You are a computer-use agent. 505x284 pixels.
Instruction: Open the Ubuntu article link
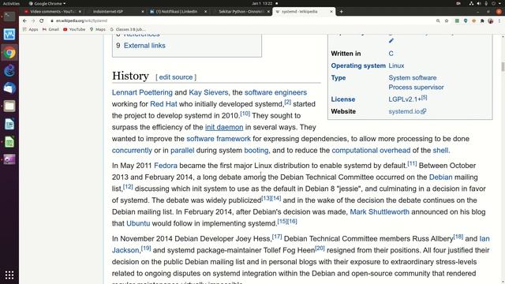tap(138, 223)
